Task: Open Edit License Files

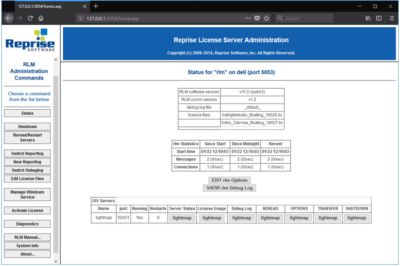Action: coord(27,179)
